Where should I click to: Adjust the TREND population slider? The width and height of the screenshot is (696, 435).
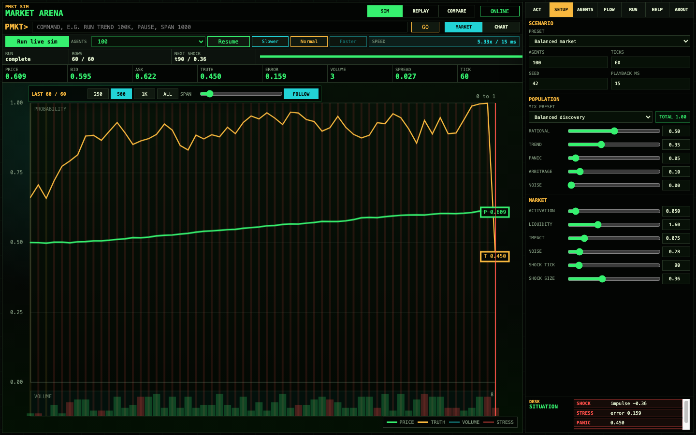click(x=614, y=145)
